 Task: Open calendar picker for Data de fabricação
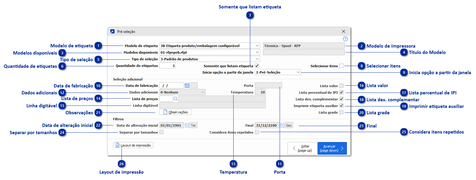(x=187, y=86)
